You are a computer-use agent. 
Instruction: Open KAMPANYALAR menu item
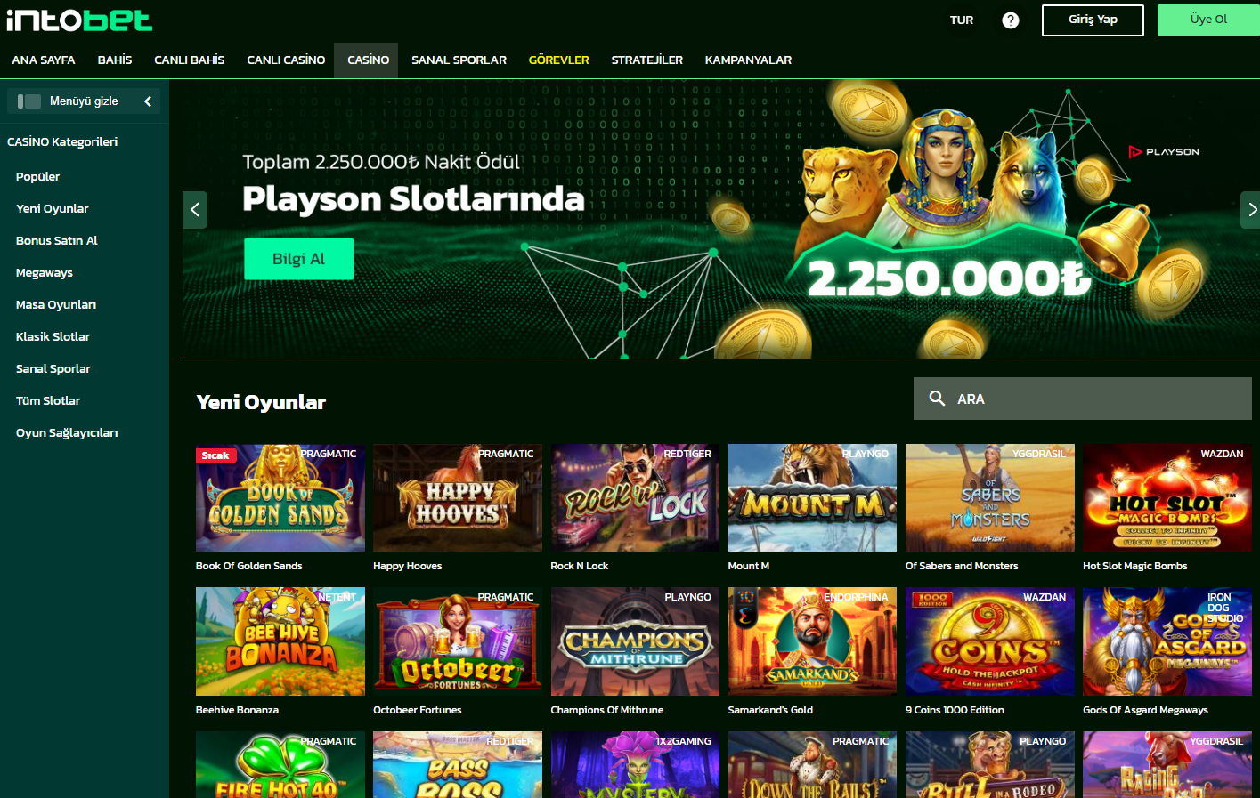coord(748,60)
